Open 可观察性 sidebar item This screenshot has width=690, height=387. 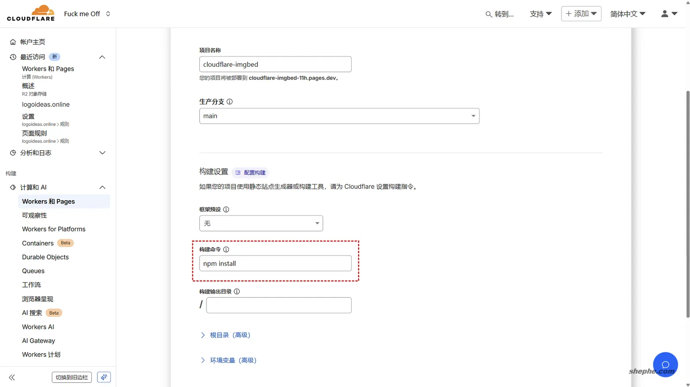(x=34, y=215)
